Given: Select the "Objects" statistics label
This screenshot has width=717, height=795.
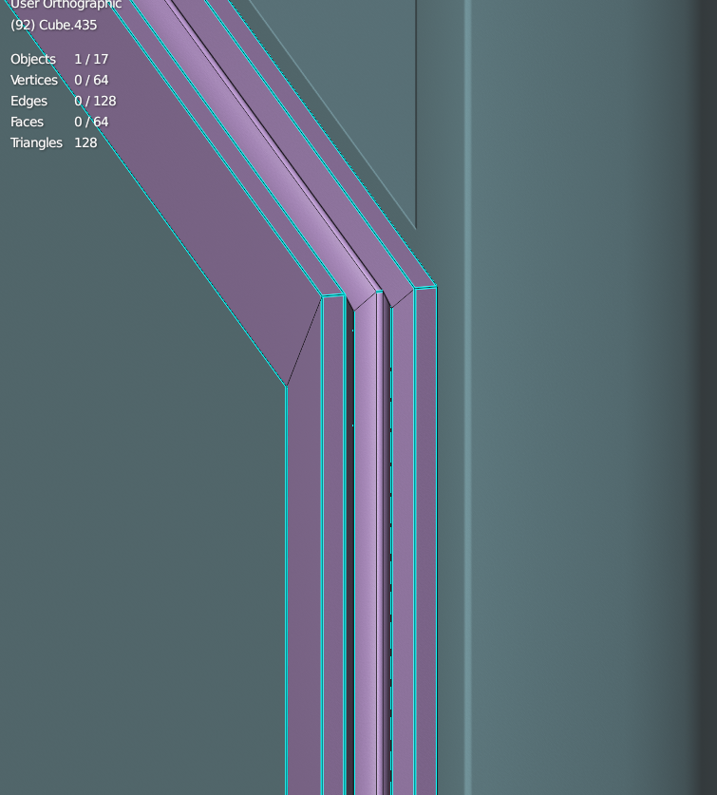Looking at the screenshot, I should tap(33, 59).
